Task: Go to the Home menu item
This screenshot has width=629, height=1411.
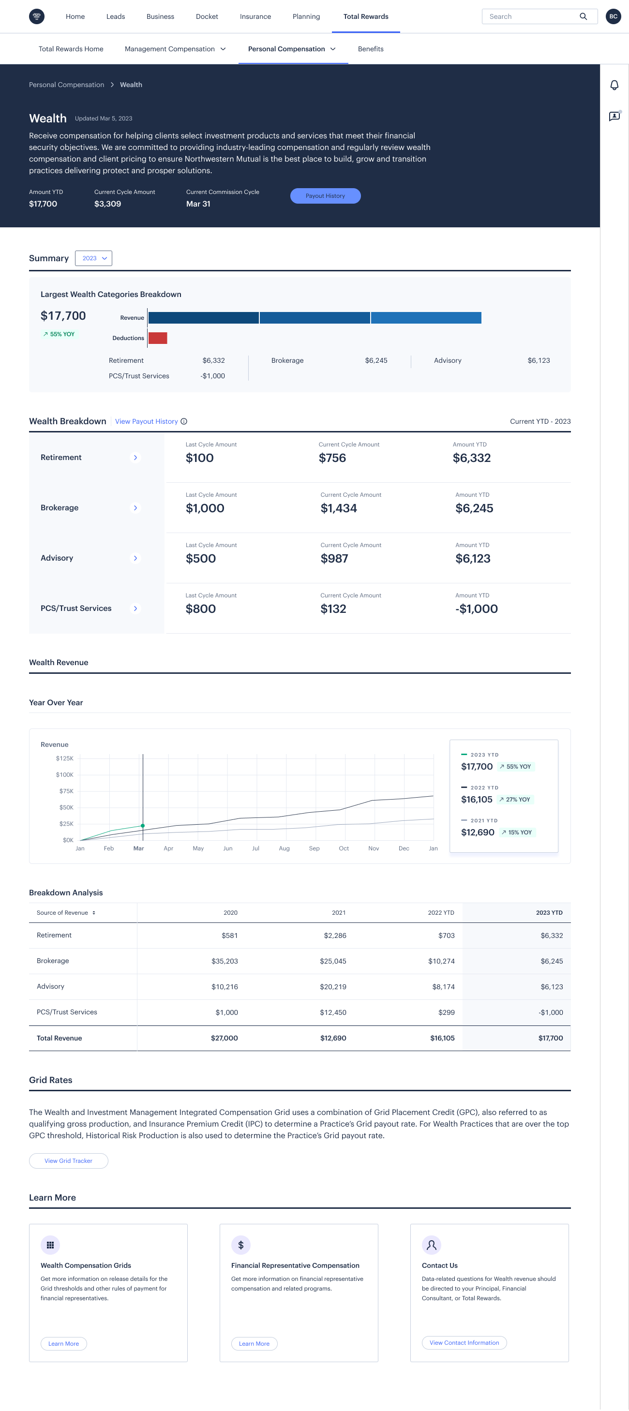Action: pos(75,16)
